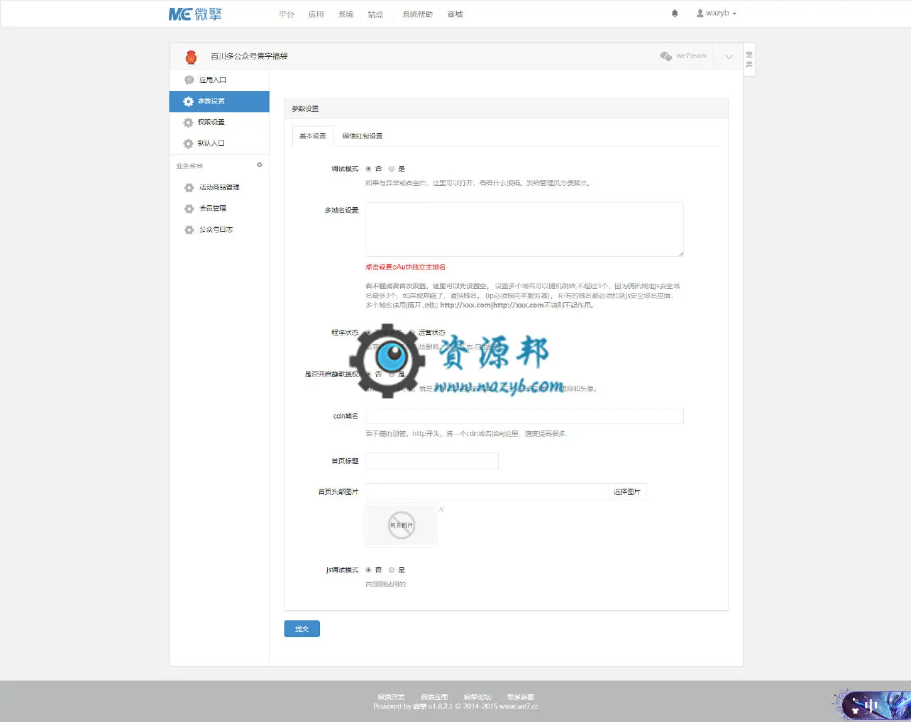Set js调试模式 to 否
The image size is (911, 722).
click(x=369, y=570)
